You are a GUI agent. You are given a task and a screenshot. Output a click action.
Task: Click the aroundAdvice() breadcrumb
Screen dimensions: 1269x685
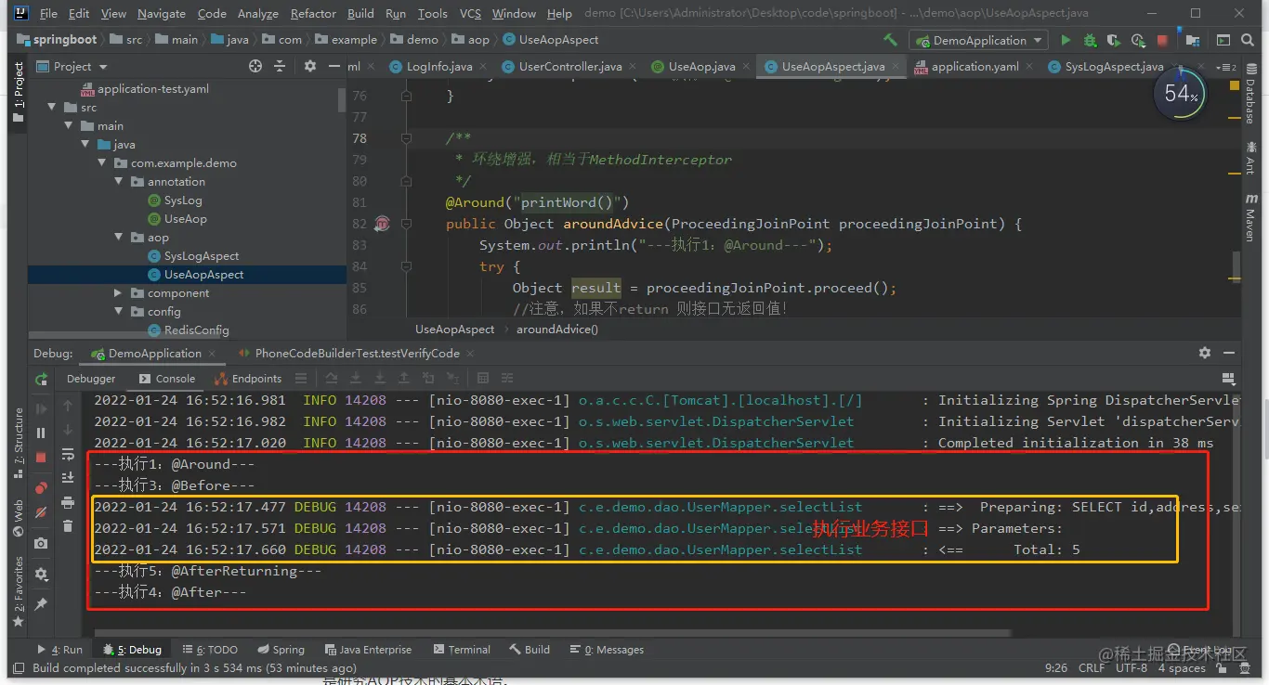(557, 330)
